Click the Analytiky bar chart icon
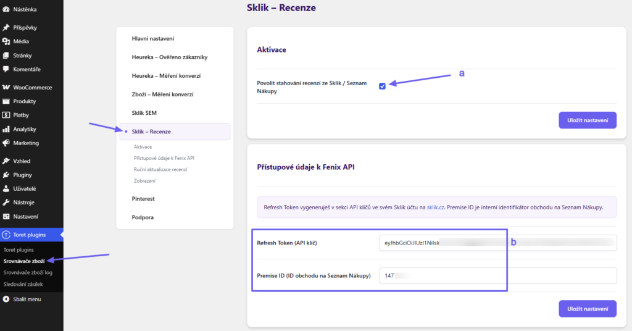The height and width of the screenshot is (331, 632). pyautogui.click(x=6, y=129)
